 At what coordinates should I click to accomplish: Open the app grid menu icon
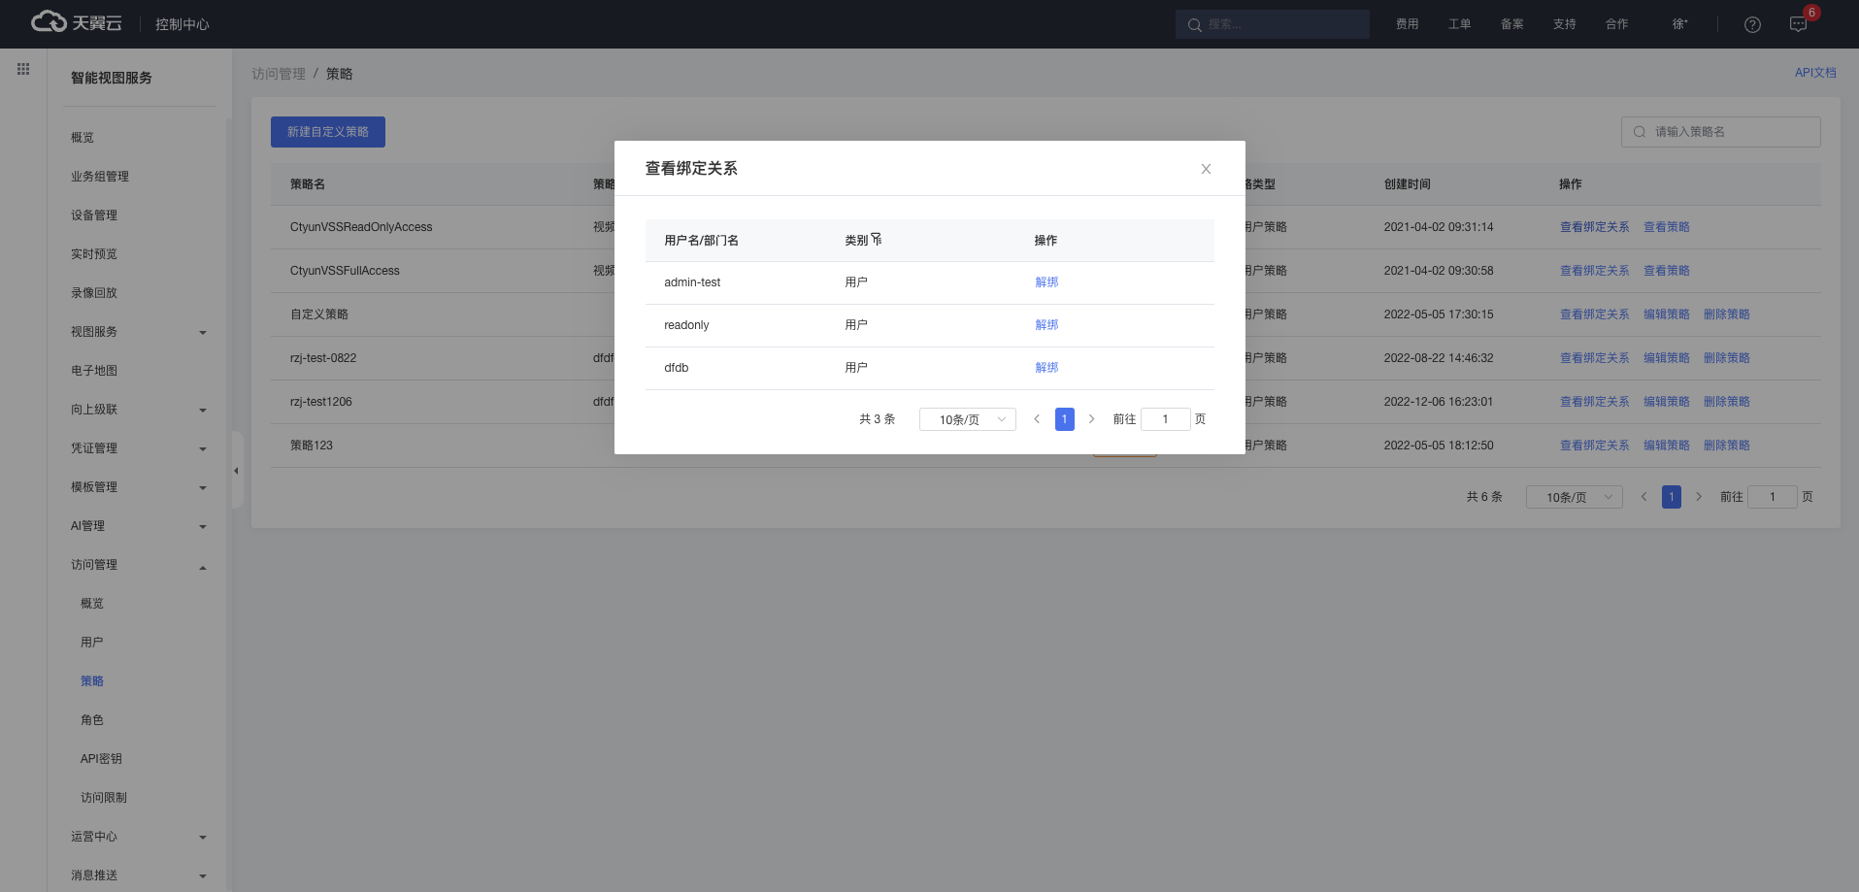point(23,69)
